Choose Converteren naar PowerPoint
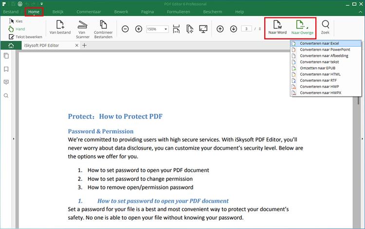365x229 pixels. (326, 50)
